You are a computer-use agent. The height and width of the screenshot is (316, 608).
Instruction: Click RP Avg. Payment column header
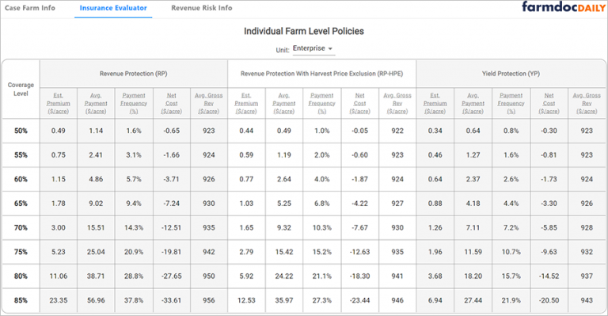96,103
